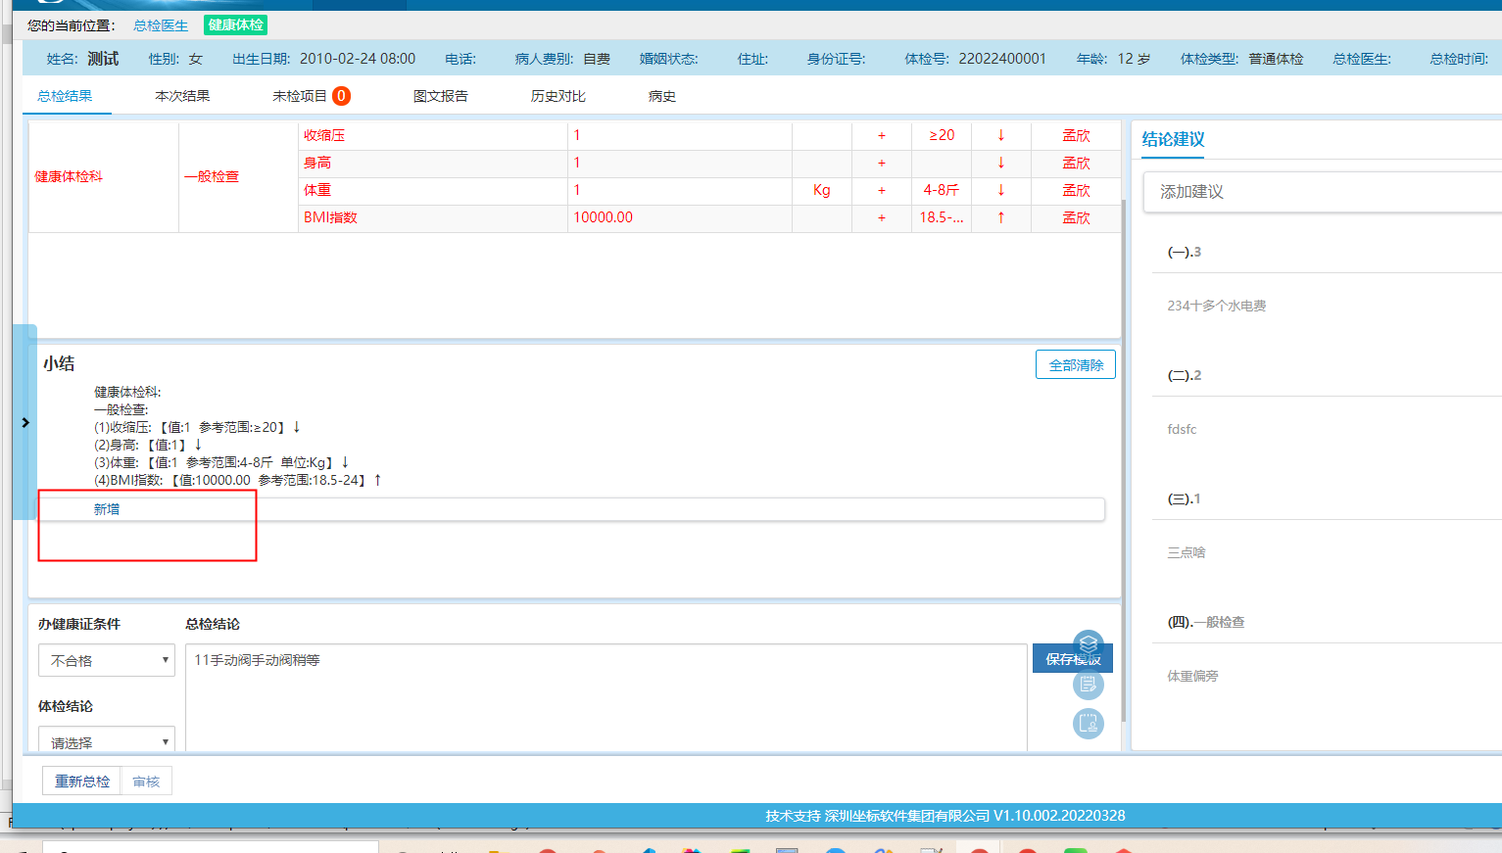The image size is (1502, 853).
Task: Open the 历史对比 tab
Action: point(558,96)
